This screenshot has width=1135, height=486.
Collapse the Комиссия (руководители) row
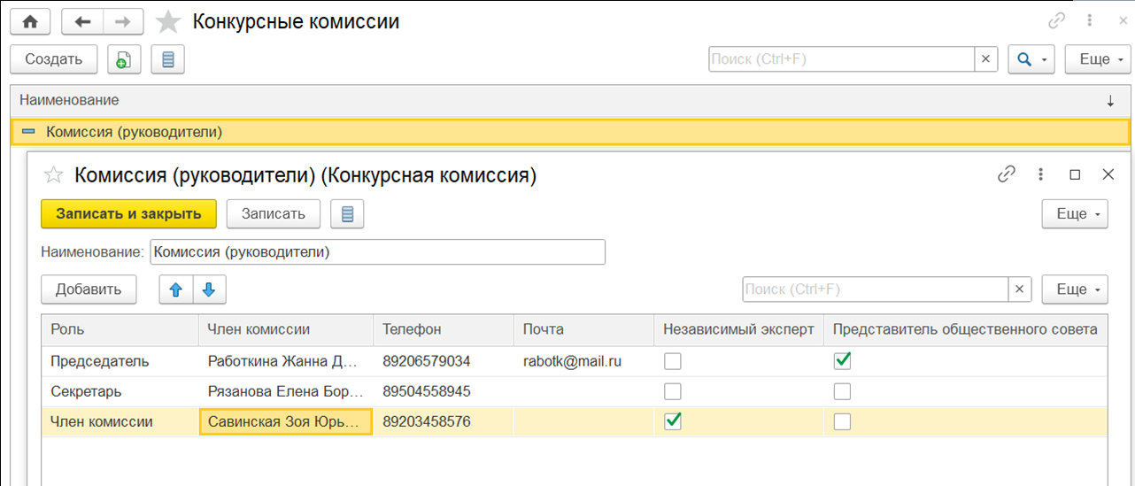(28, 132)
